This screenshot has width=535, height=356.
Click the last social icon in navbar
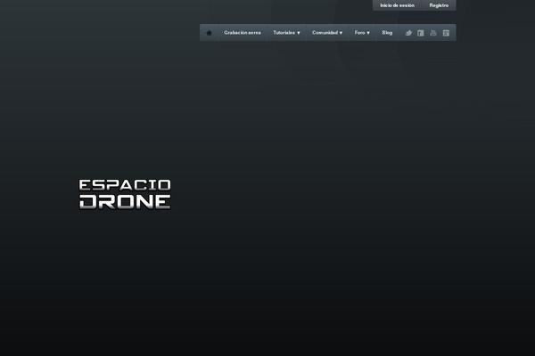tap(446, 33)
